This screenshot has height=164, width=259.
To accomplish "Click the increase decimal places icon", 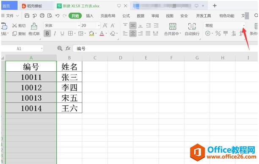I will coord(234,34).
